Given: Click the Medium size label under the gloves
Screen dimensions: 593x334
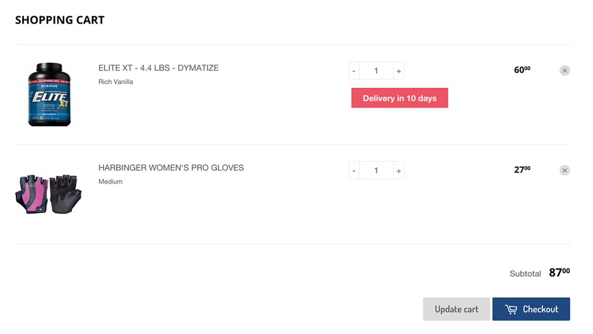Looking at the screenshot, I should [110, 181].
